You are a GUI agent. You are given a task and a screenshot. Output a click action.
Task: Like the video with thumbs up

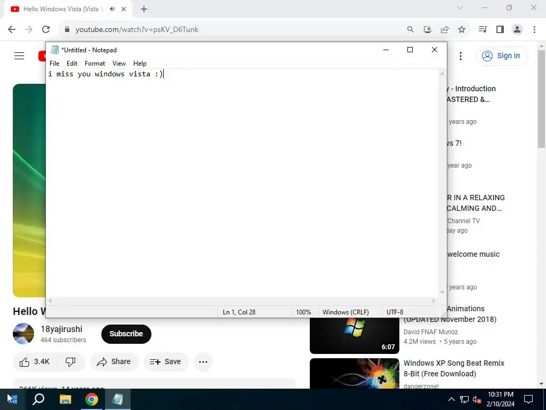[x=35, y=362]
